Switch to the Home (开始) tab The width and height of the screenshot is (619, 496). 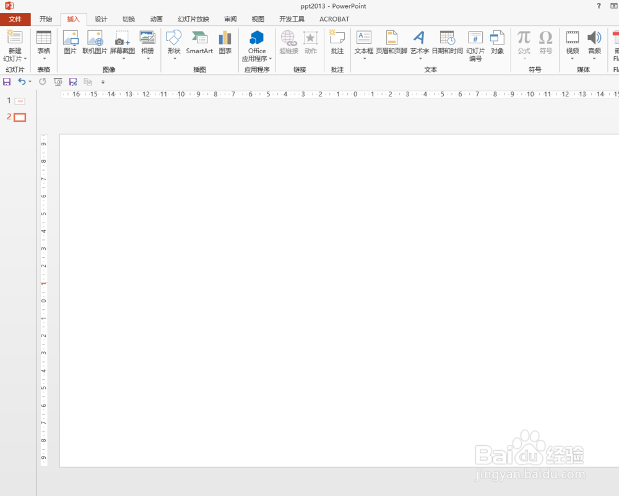click(46, 19)
